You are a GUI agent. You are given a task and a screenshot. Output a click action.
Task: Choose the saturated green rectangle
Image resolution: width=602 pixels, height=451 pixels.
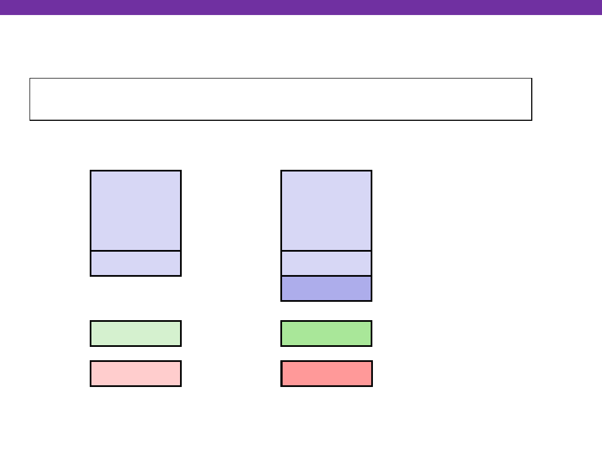[326, 333]
